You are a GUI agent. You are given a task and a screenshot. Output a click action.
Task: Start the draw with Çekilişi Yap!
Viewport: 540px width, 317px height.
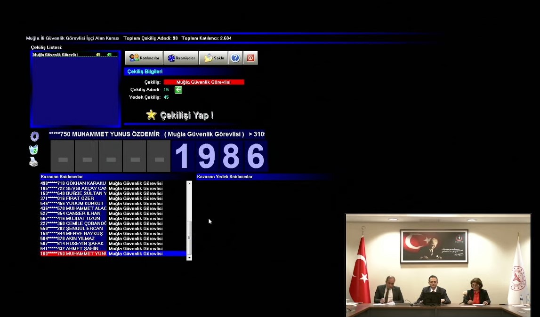(180, 115)
